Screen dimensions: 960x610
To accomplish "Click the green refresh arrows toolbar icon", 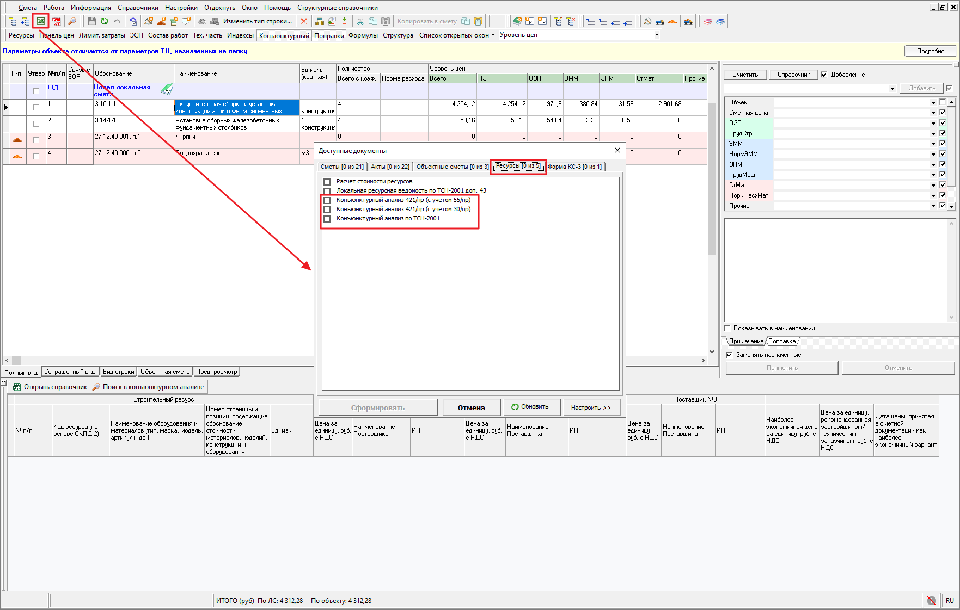I will (104, 21).
